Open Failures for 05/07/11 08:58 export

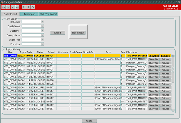[x=165, y=73]
